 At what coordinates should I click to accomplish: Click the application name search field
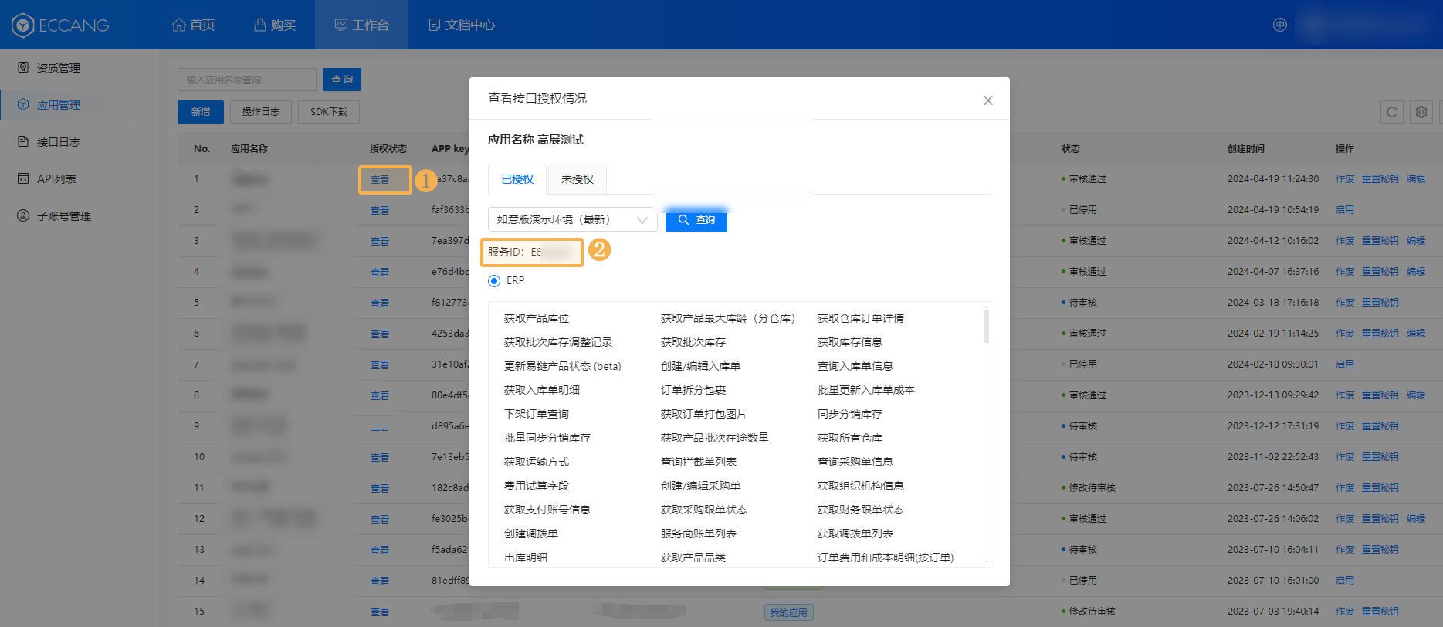246,80
